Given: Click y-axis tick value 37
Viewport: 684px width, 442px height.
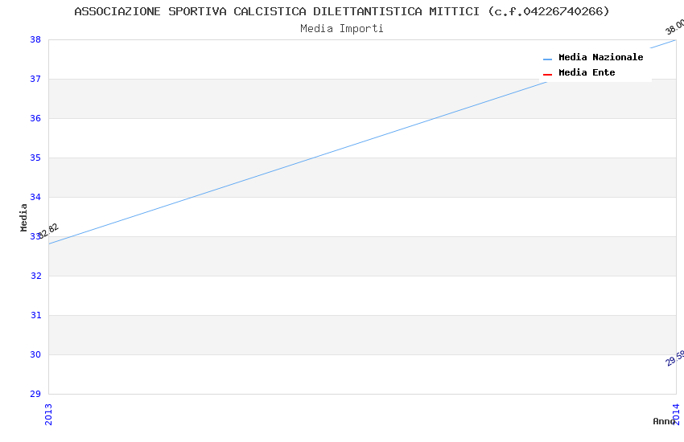Looking at the screenshot, I should [35, 79].
